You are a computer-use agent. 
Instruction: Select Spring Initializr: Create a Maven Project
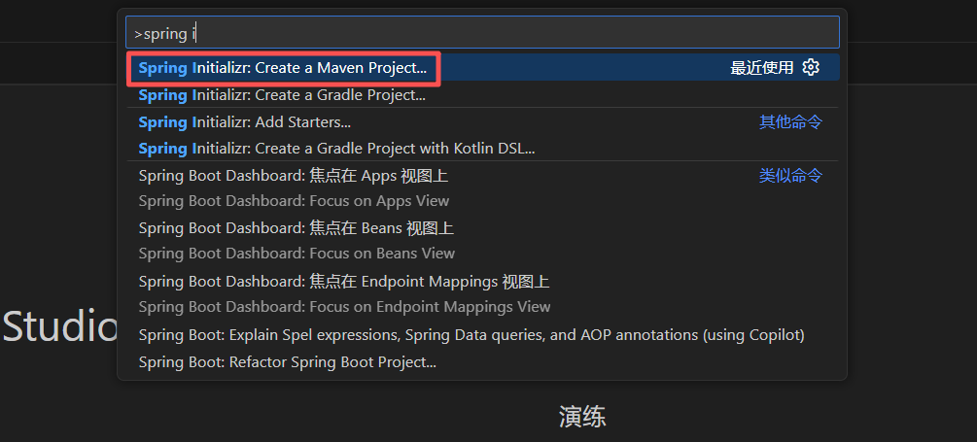click(x=283, y=68)
